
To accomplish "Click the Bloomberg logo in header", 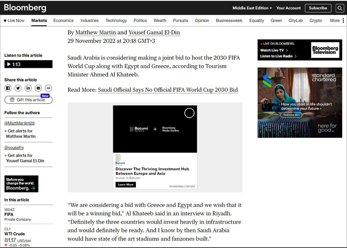I will point(25,8).
